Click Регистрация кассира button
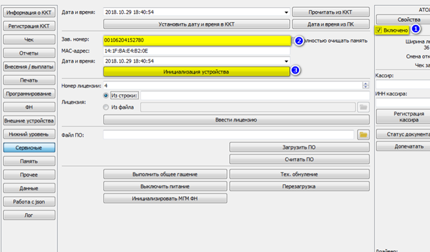Image resolution: width=430 pixels, height=252 pixels. [x=403, y=116]
